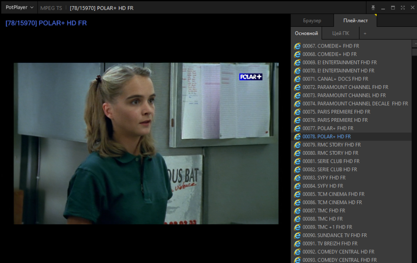Pin the PotPlayer window on top
This screenshot has width=417, height=263.
coord(373,8)
